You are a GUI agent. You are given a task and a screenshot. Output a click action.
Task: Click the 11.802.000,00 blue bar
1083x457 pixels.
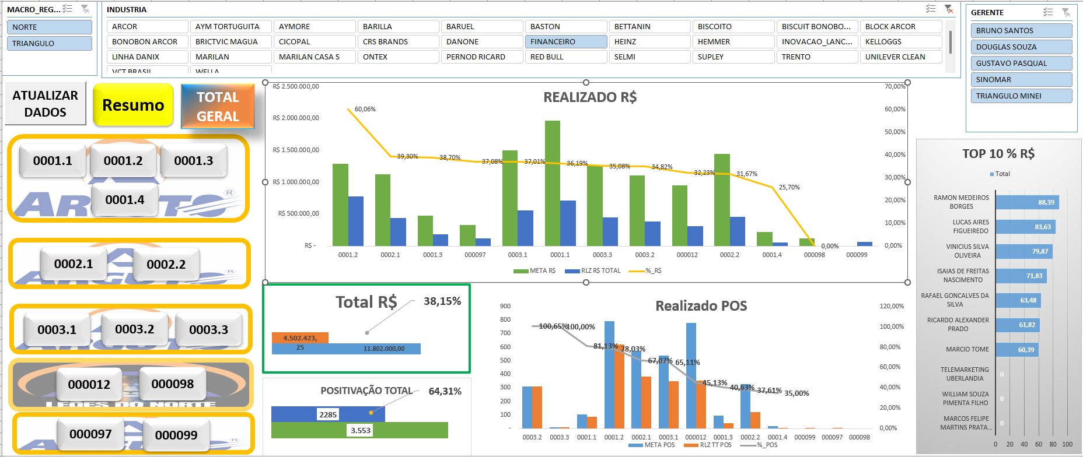(x=346, y=349)
